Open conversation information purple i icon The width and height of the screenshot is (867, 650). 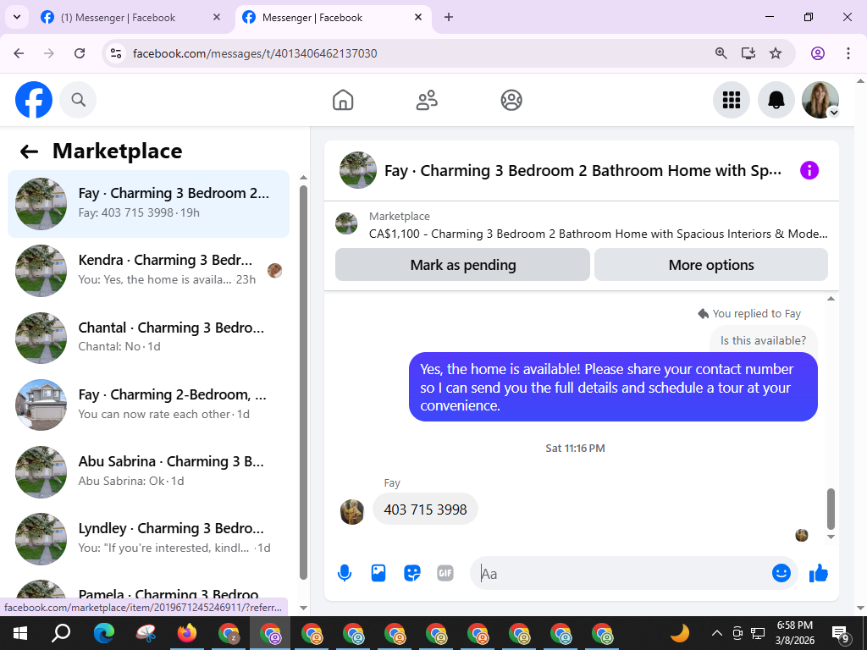[809, 170]
